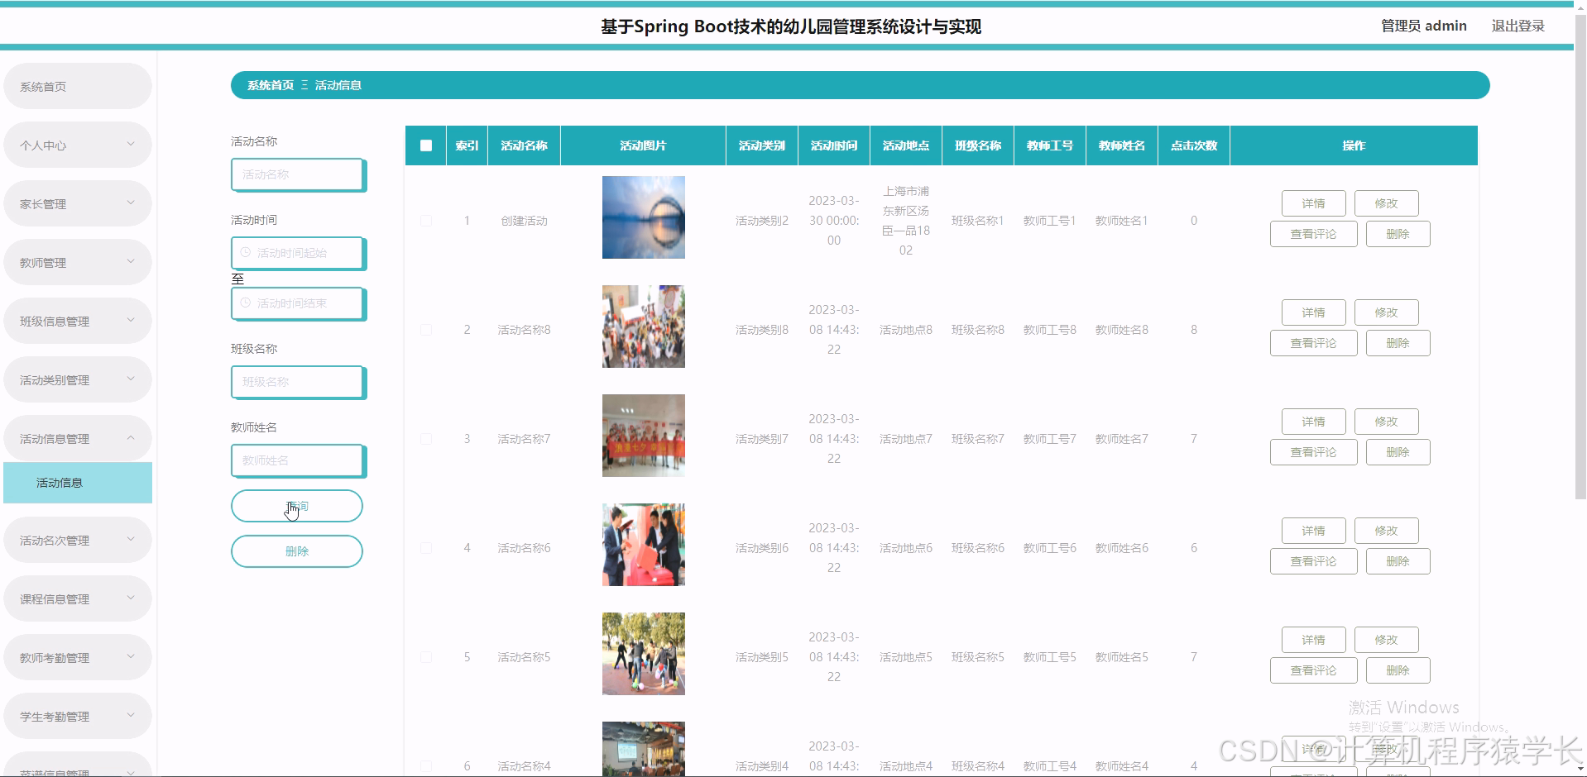Viewport: 1587px width, 777px height.
Task: Check the checkbox for row 活动名称4
Action: pos(426,766)
